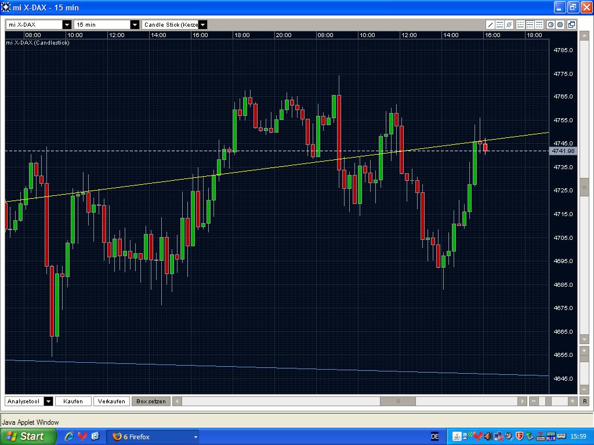Viewport: 594px width, 445px height.
Task: Click the gray device tray icon
Action: point(562,436)
